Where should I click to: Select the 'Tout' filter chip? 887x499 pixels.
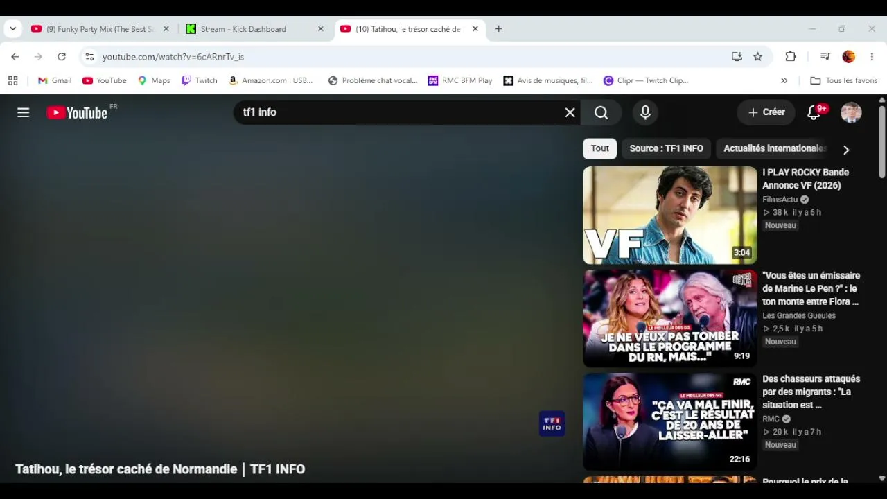600,148
